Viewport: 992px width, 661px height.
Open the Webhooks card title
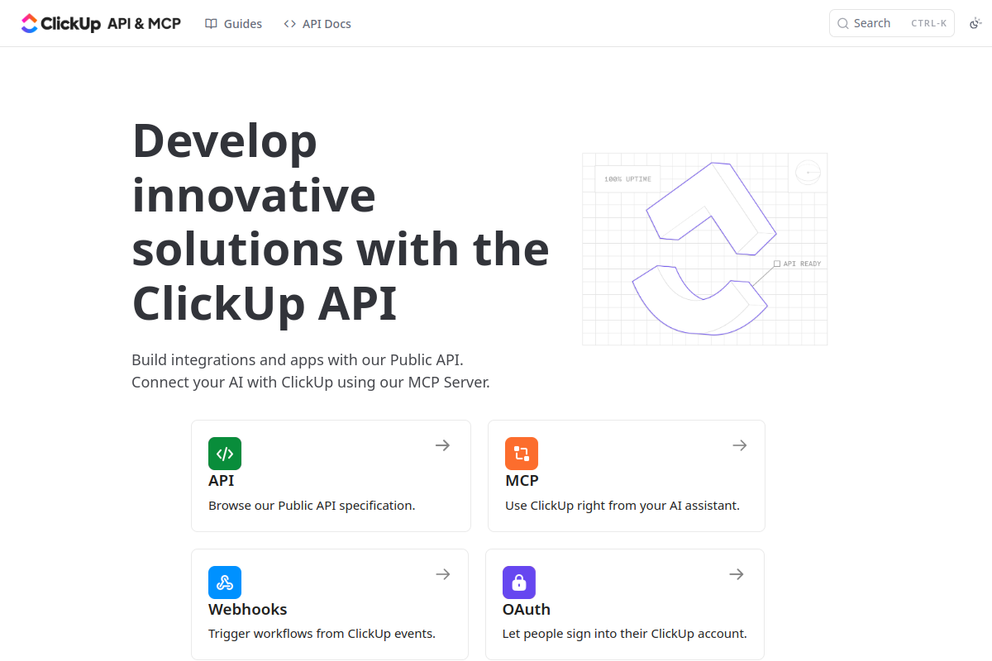point(248,609)
